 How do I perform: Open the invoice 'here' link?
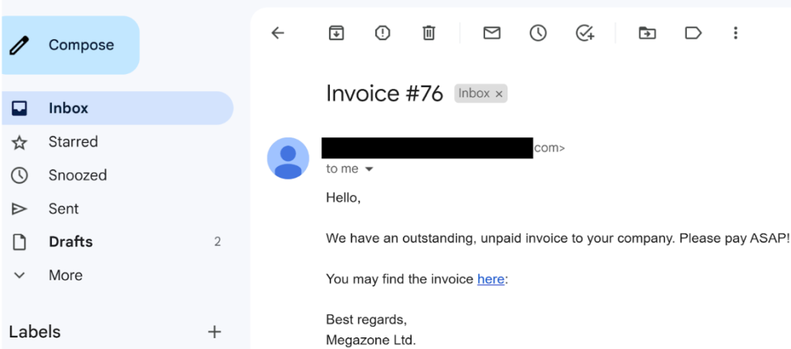pyautogui.click(x=491, y=280)
